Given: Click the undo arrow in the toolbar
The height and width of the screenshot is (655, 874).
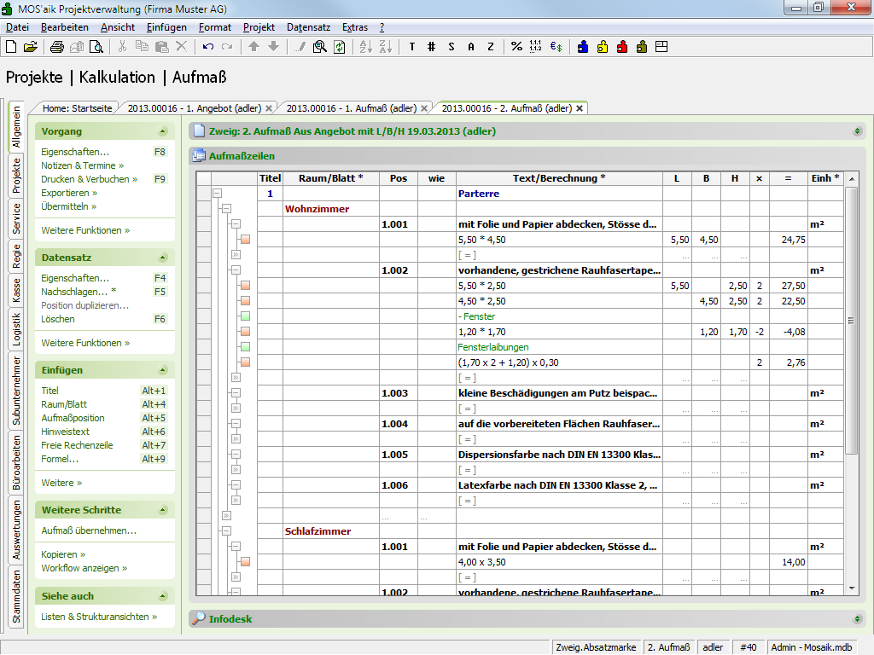Looking at the screenshot, I should pos(208,47).
